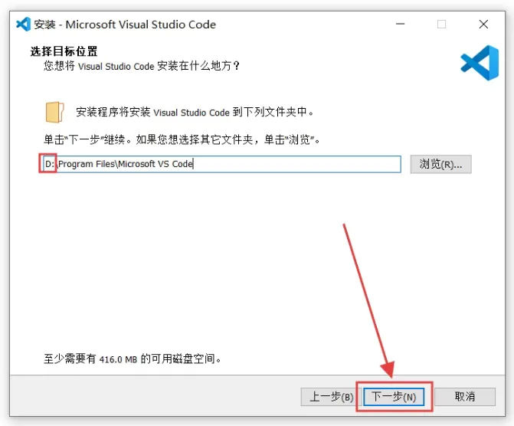Viewport: 514px width, 426px height.
Task: Click the folder icon beside install text
Action: click(x=54, y=112)
